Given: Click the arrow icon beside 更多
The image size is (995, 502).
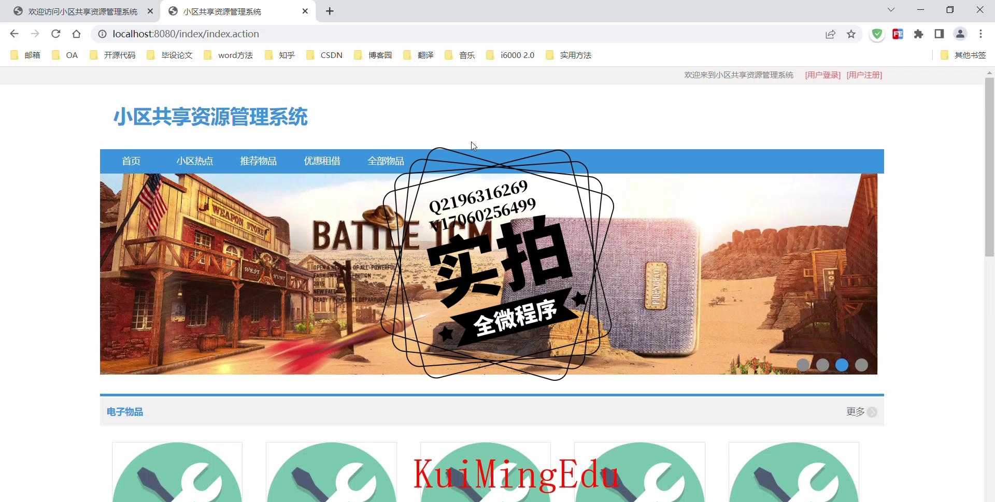Looking at the screenshot, I should pyautogui.click(x=872, y=412).
